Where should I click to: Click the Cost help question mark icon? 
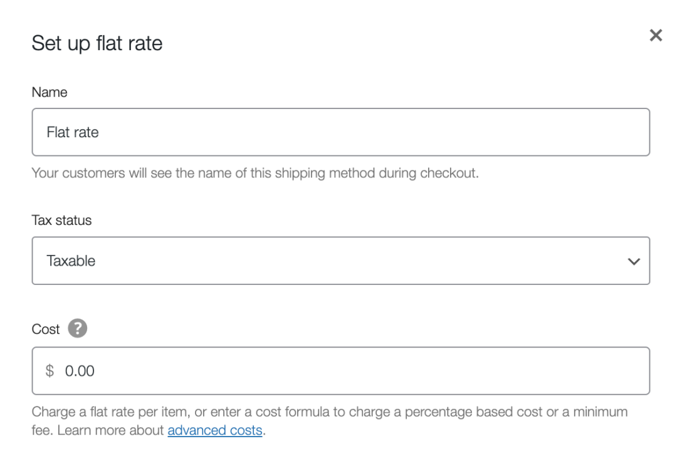click(x=76, y=328)
